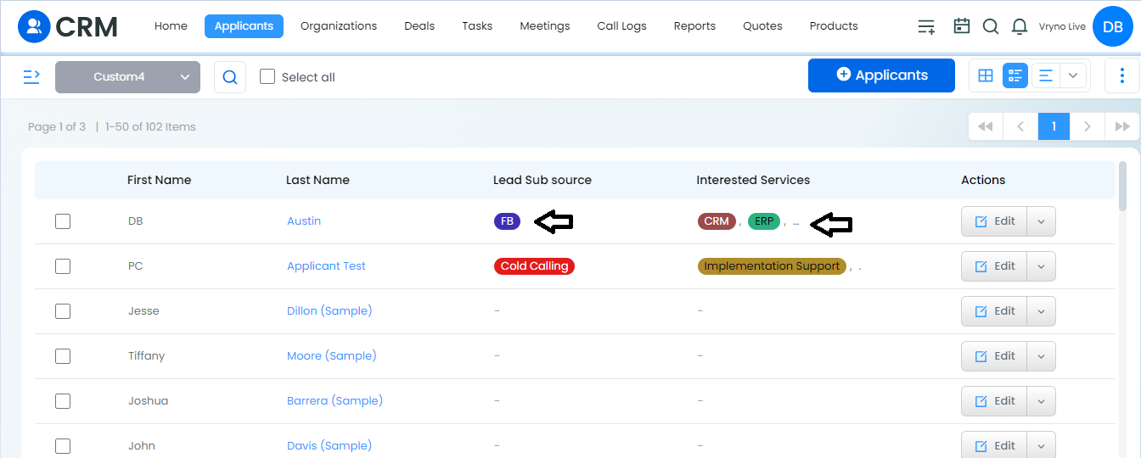The image size is (1141, 458).
Task: Click the search icon beside Custom4
Action: click(230, 77)
